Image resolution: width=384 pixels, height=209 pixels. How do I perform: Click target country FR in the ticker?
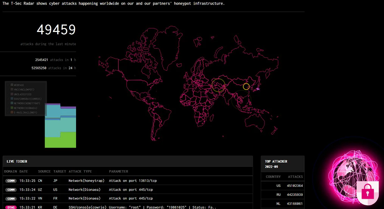click(55, 198)
